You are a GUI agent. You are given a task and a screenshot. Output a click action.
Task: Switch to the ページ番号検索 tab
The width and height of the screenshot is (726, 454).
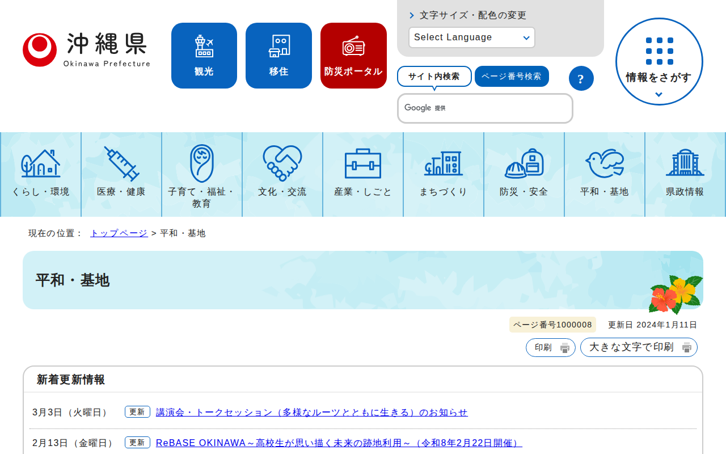pyautogui.click(x=512, y=77)
